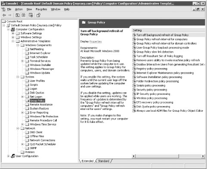The height and width of the screenshot is (169, 207).
Task: Open the Action menu
Action: [19, 9]
